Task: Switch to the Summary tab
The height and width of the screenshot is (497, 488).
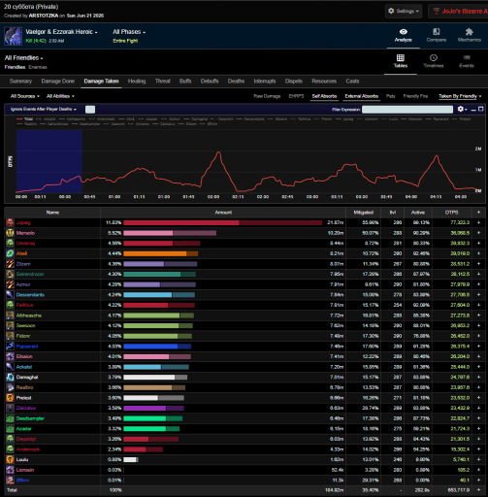Action: (20, 82)
